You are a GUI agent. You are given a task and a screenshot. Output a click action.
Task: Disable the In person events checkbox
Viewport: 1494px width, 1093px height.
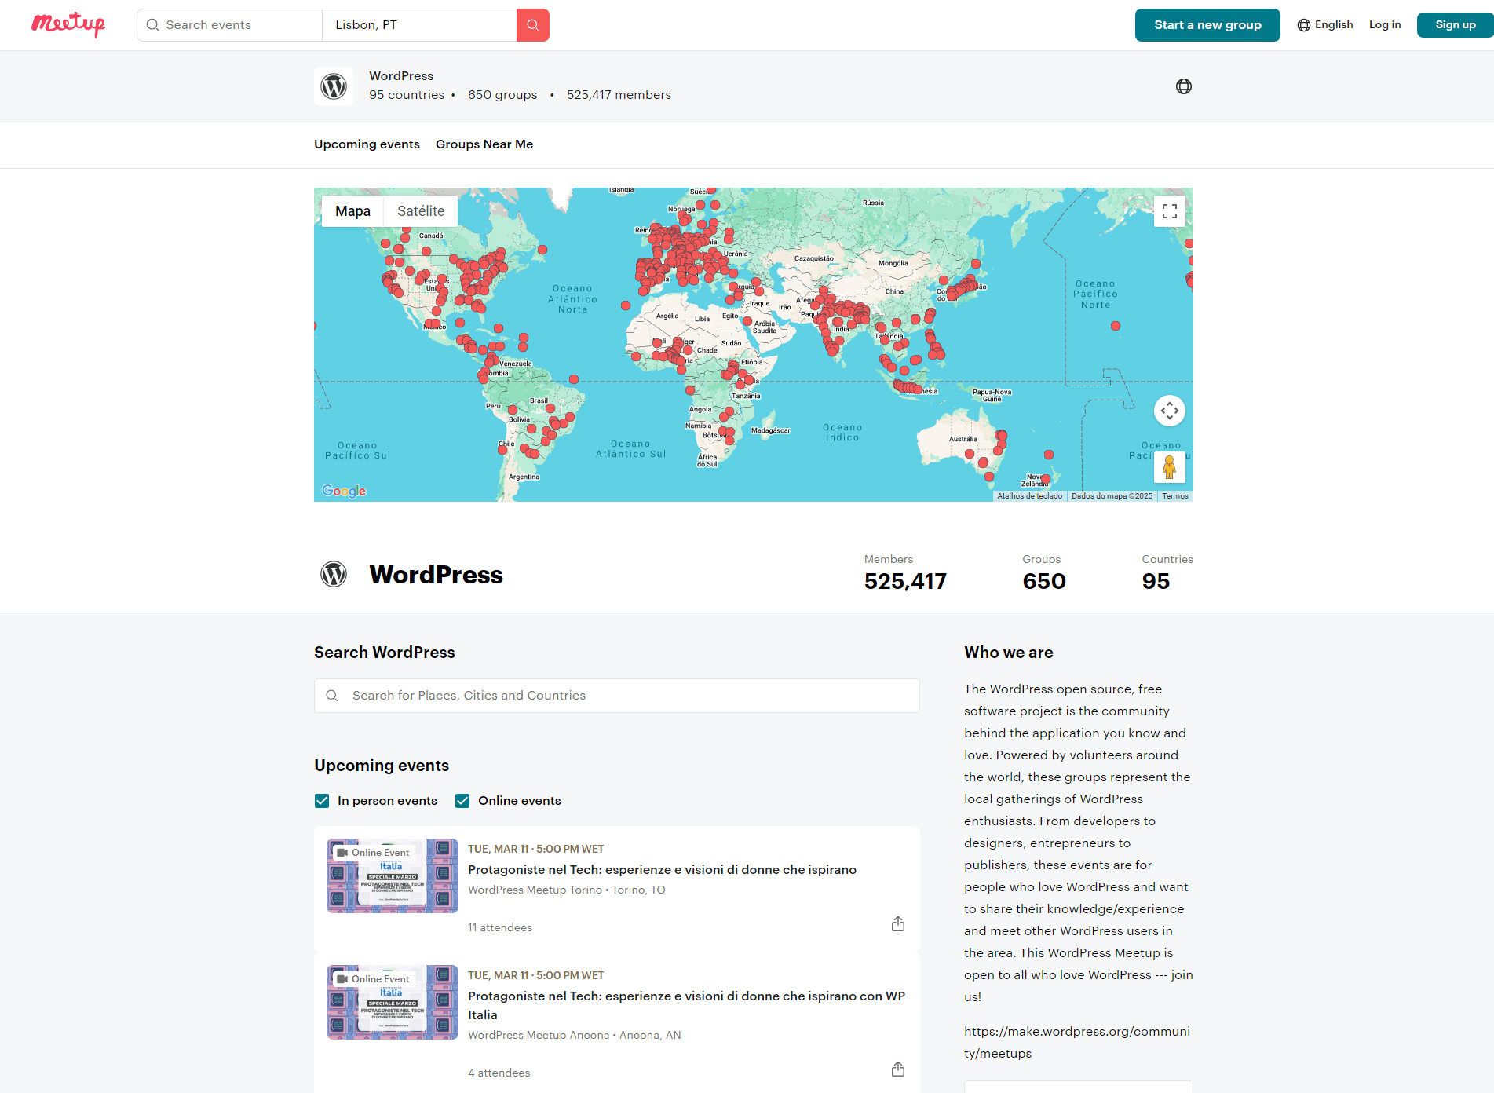[322, 800]
